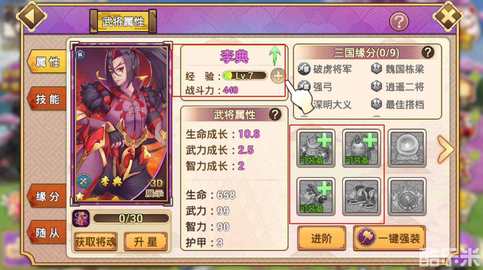Equip the weapon slot item
Image resolution: width=483 pixels, height=270 pixels.
click(x=316, y=197)
